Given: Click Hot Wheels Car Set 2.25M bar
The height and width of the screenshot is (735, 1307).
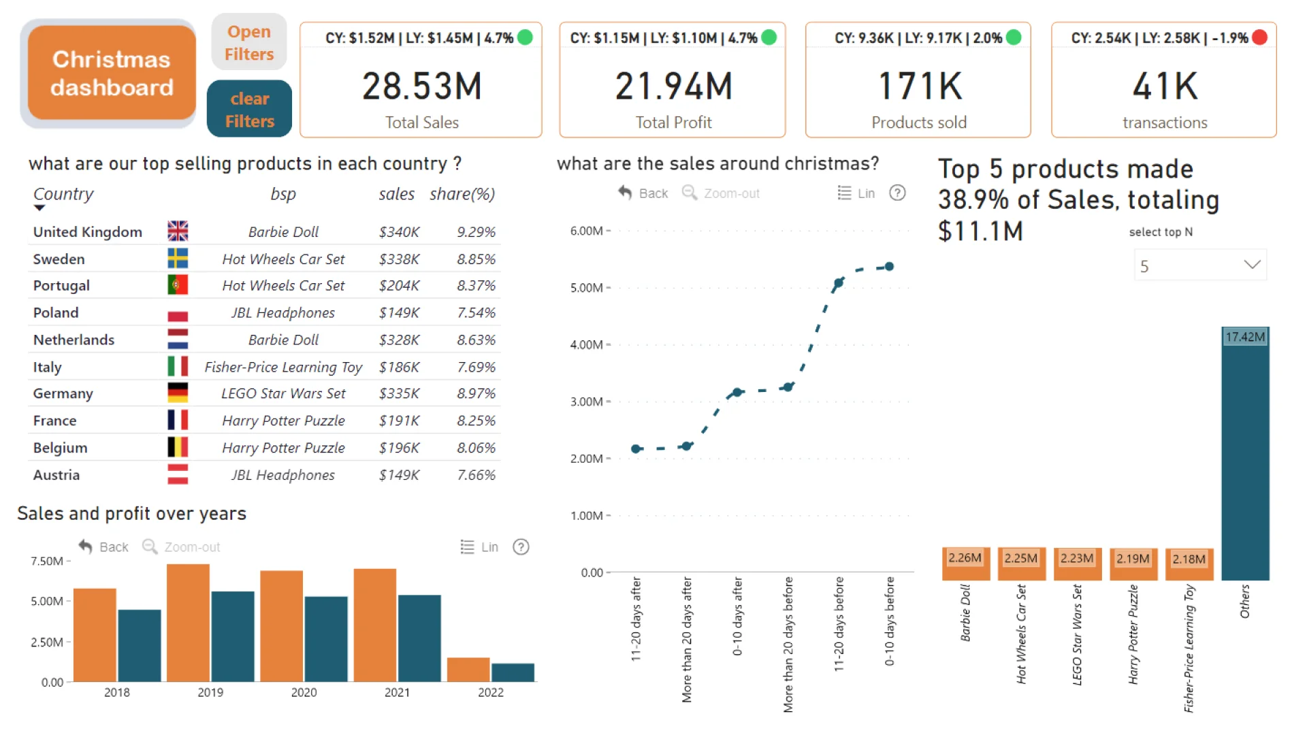Looking at the screenshot, I should 1021,563.
